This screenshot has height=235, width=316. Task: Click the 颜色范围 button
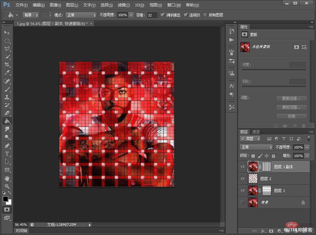[292, 107]
